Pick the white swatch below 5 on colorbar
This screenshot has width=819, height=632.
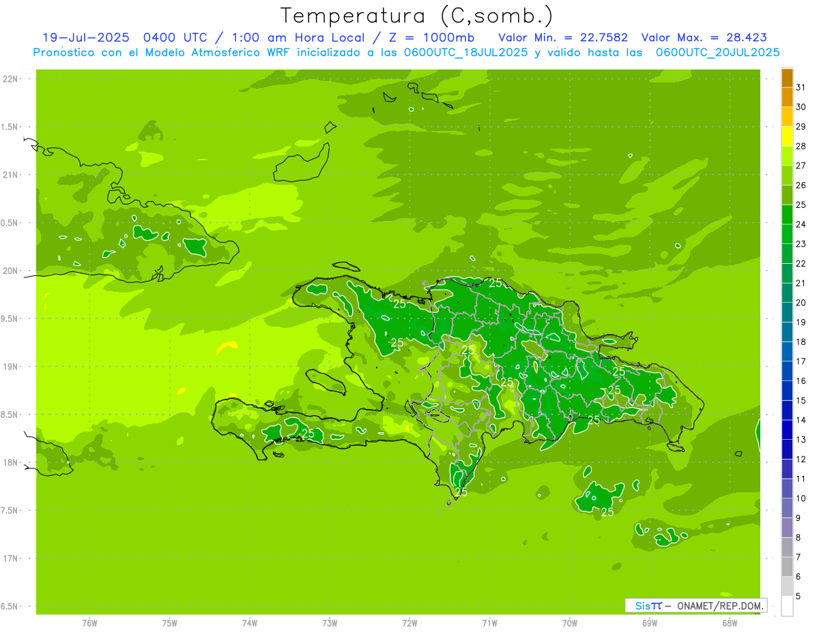click(x=787, y=606)
